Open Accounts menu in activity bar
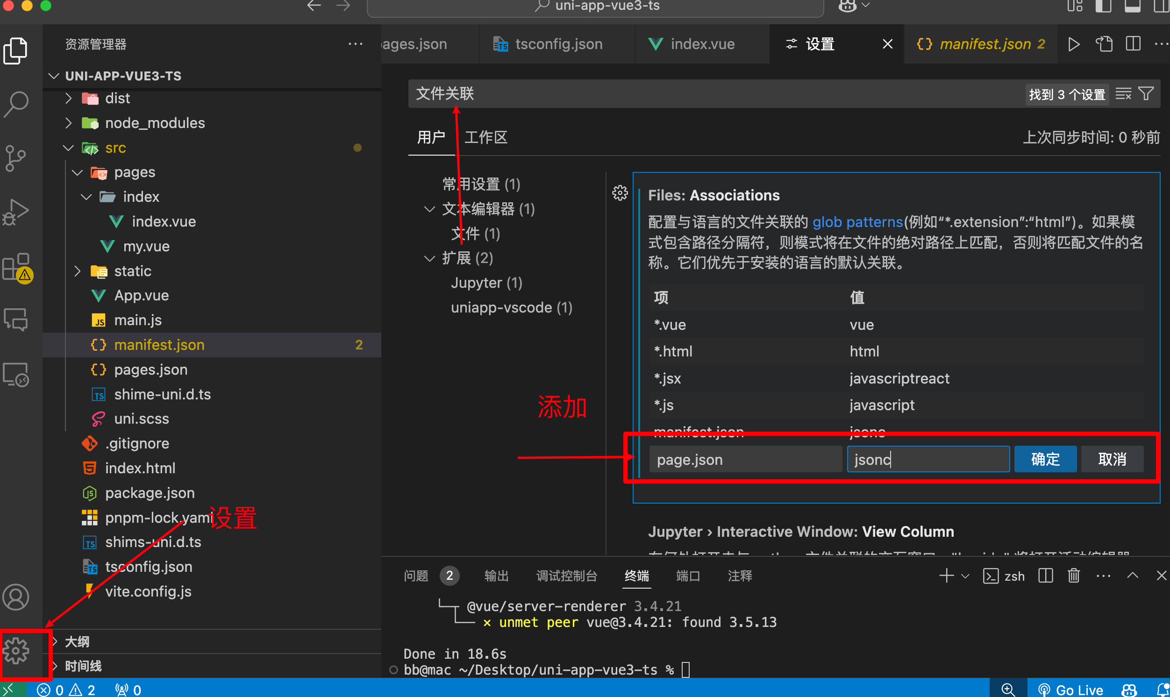Image resolution: width=1170 pixels, height=697 pixels. [16, 597]
